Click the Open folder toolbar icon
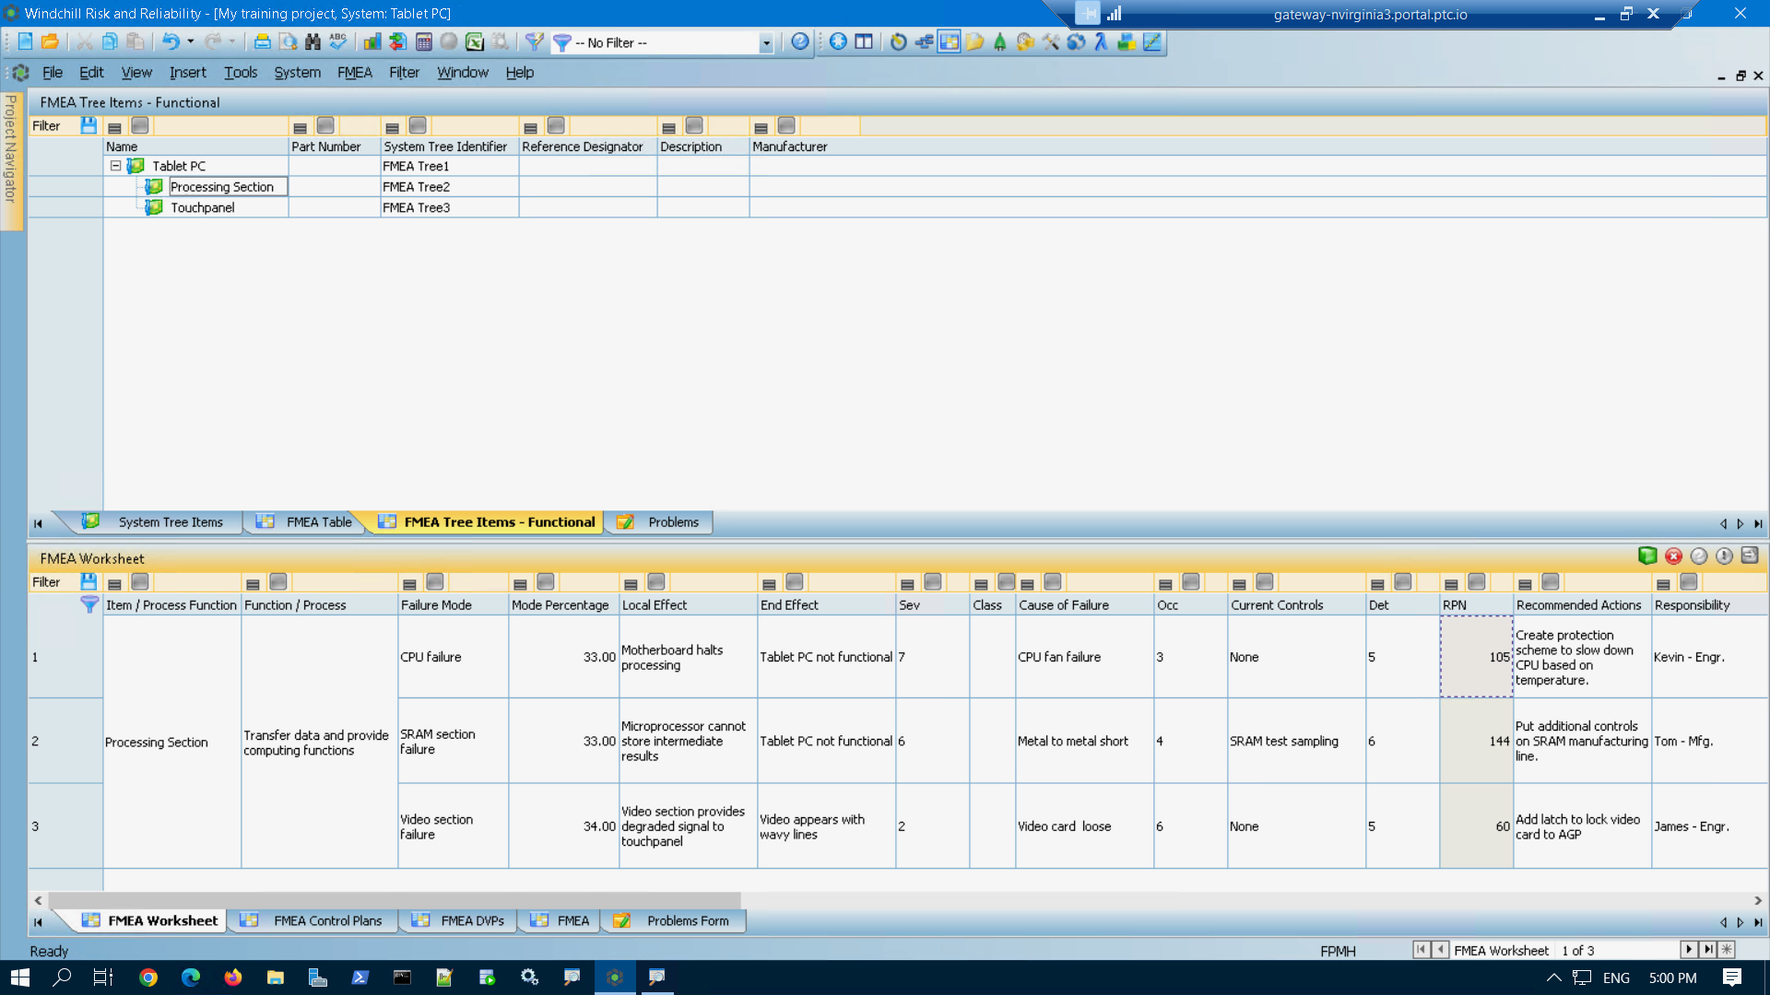This screenshot has height=995, width=1770. tap(50, 41)
